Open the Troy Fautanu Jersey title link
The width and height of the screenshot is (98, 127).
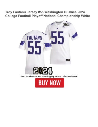[48, 14]
